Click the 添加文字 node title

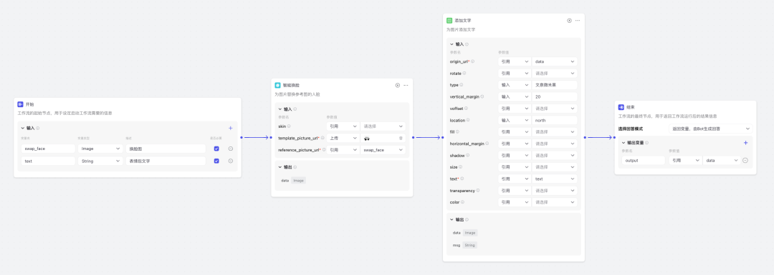[x=462, y=21]
